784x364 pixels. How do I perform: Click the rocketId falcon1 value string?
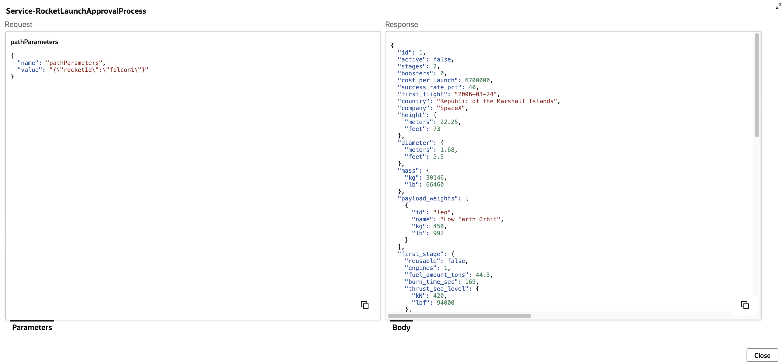(99, 70)
